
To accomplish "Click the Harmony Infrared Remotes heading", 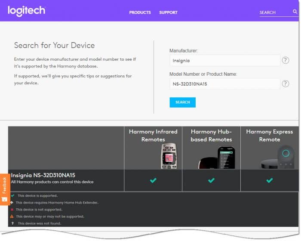I will (153, 136).
